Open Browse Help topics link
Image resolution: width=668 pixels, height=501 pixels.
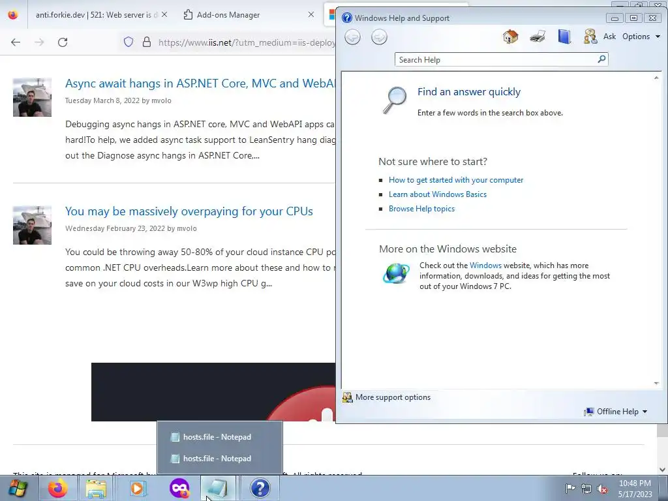421,209
